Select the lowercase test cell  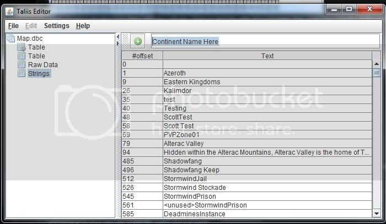point(267,100)
